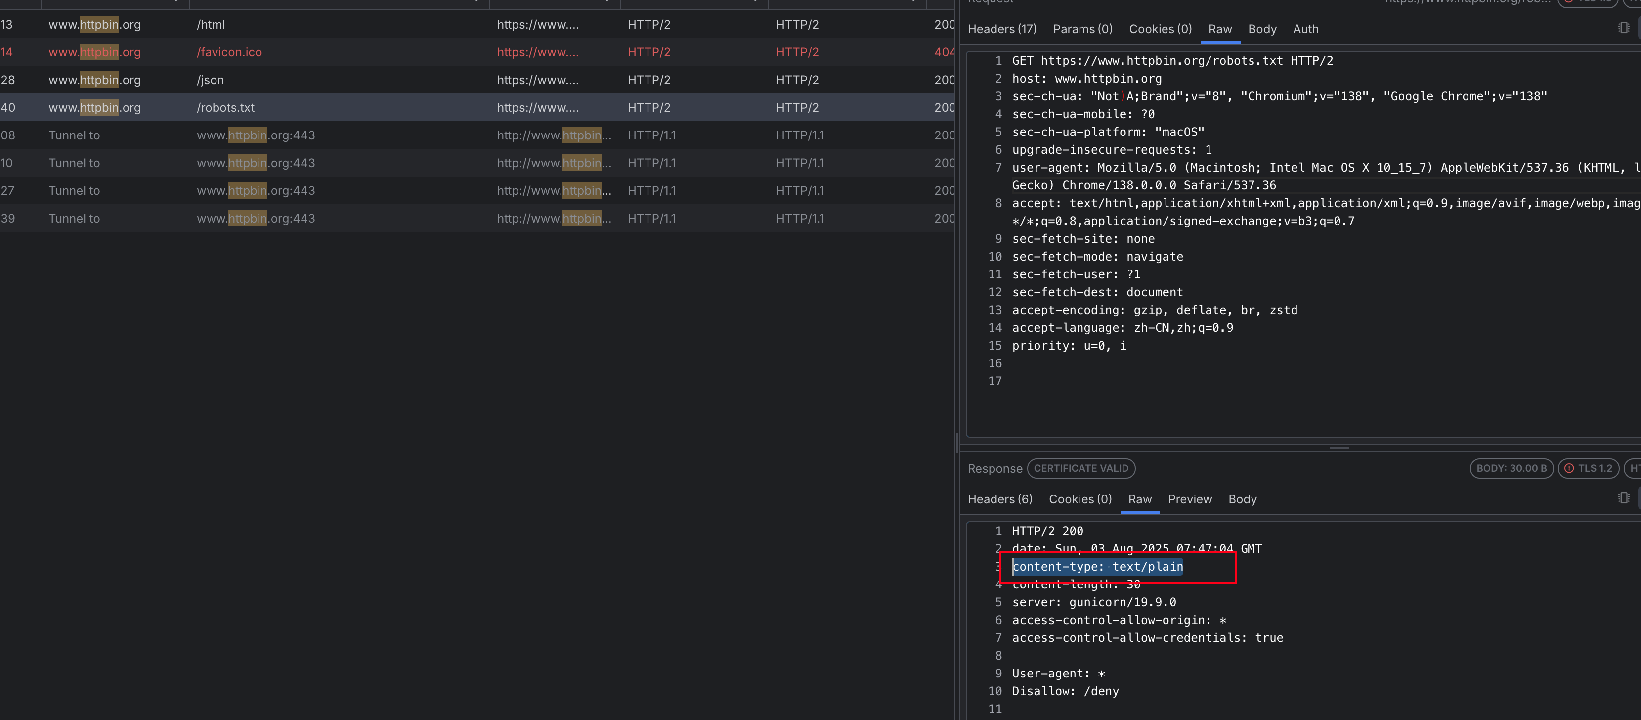Select the red /favicon.ico 404 request row
Screen dimensions: 1641x720
click(229, 52)
